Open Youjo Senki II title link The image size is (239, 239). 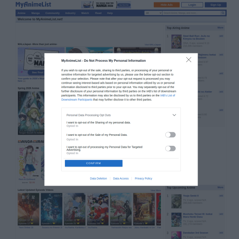coord(191,196)
